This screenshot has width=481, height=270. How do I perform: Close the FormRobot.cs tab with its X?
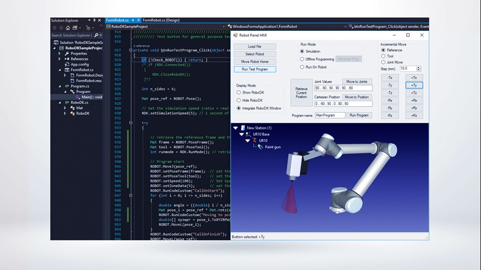[138, 20]
